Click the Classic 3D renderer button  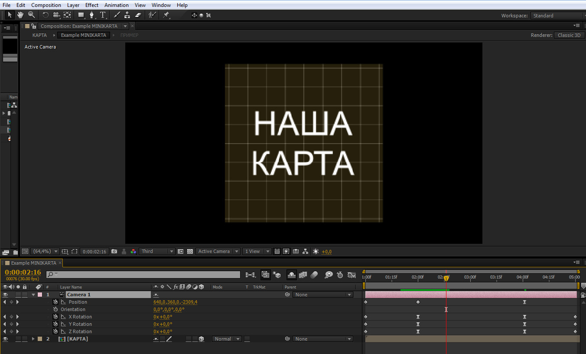569,35
